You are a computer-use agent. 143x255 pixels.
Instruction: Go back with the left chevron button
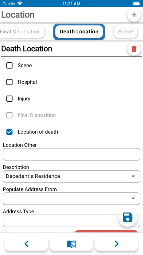tap(27, 244)
